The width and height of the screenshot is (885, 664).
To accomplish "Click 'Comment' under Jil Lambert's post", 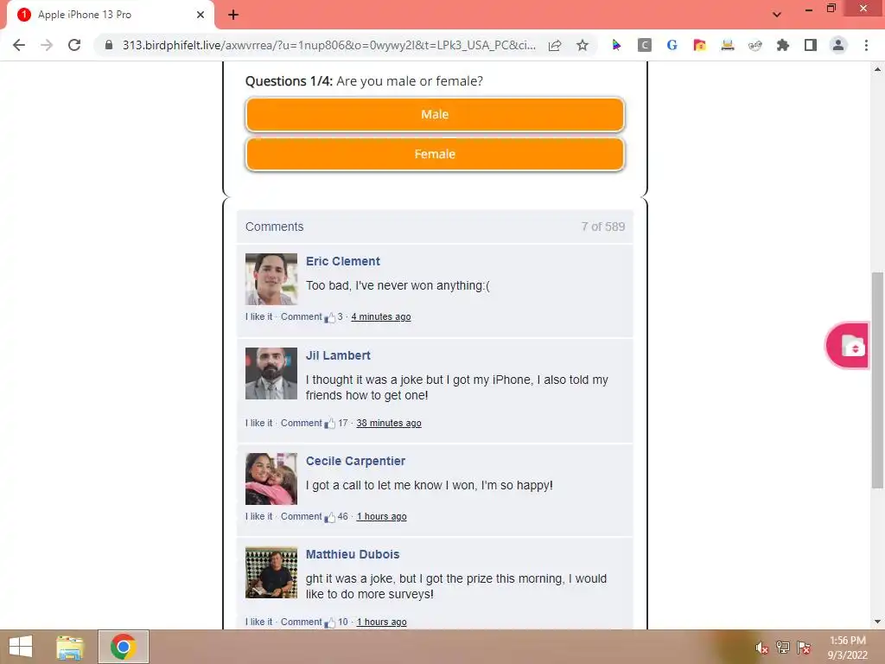I will tap(301, 423).
